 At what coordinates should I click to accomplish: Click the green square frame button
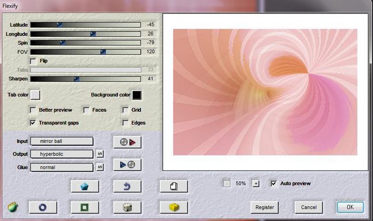pos(85,207)
